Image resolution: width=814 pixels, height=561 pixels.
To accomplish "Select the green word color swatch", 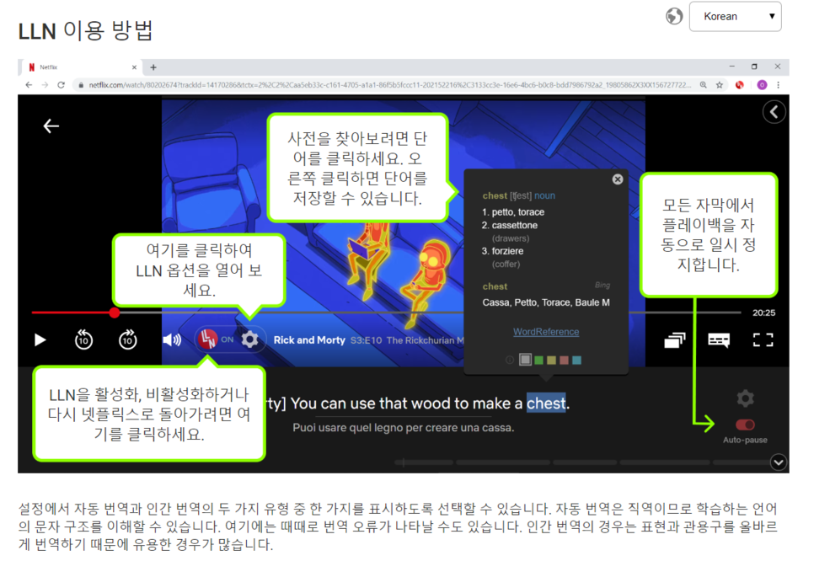I will 538,360.
